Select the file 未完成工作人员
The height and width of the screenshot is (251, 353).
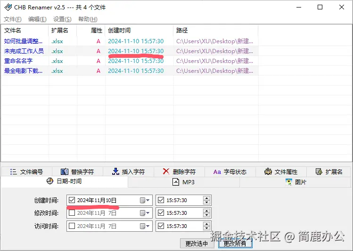click(24, 51)
